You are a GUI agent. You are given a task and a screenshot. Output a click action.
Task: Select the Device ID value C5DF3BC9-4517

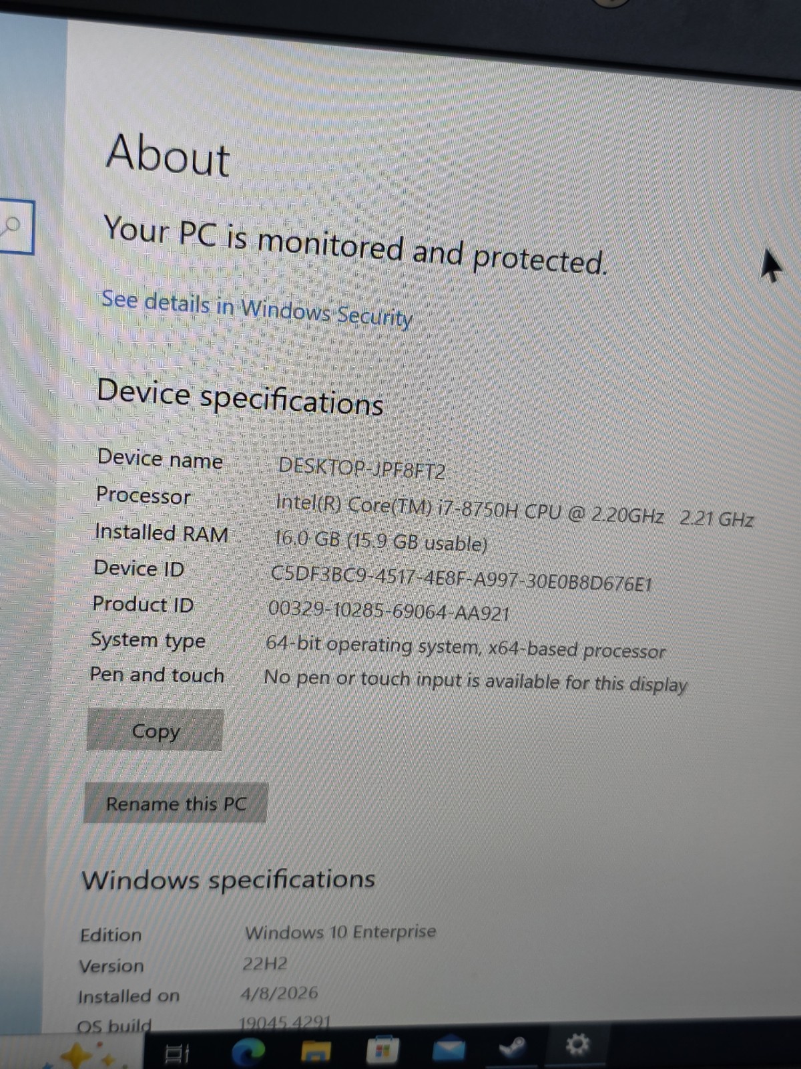tap(461, 579)
